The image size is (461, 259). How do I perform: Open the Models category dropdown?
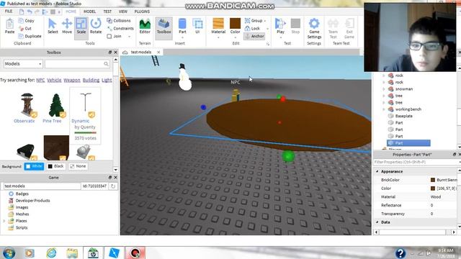(x=23, y=64)
